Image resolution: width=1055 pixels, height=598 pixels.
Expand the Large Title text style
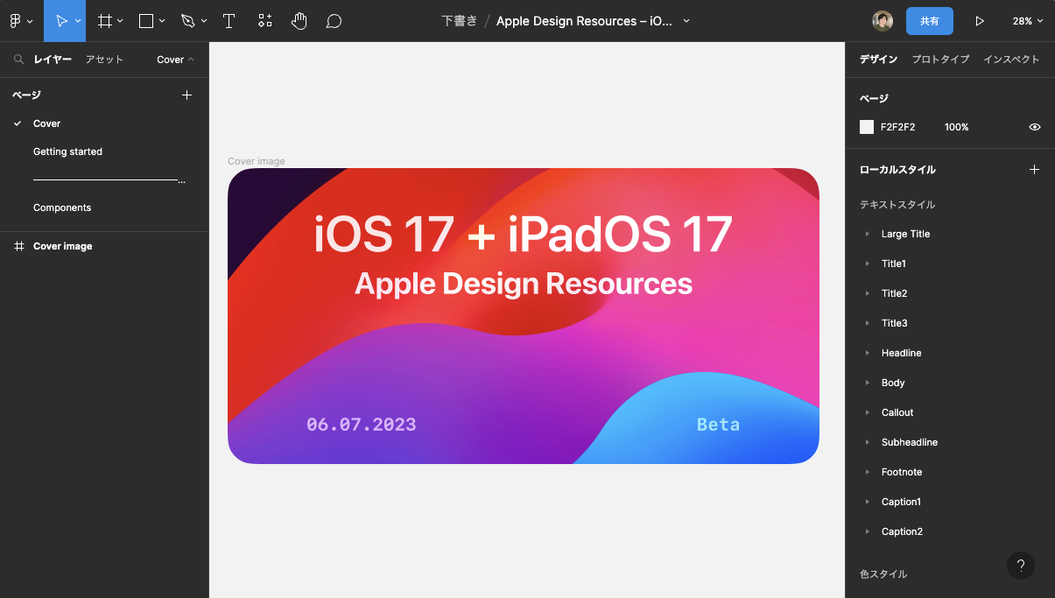tap(868, 234)
